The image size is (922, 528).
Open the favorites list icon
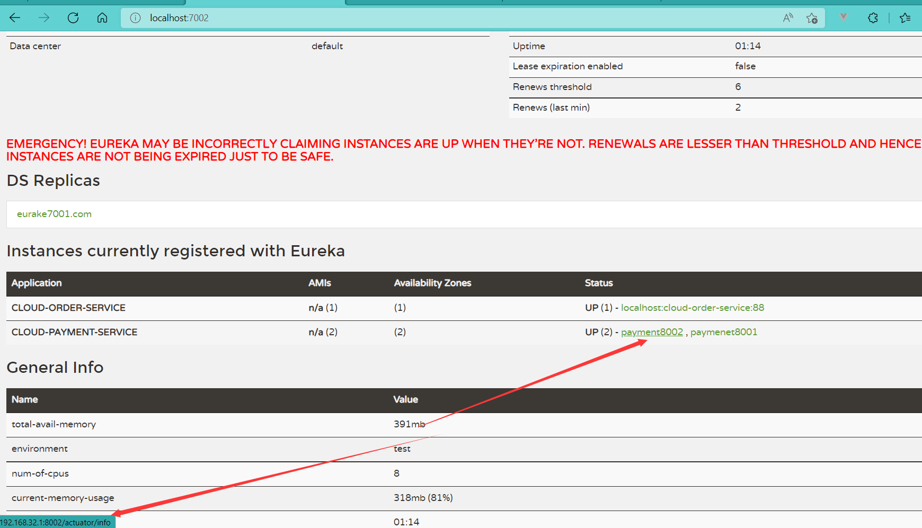905,18
